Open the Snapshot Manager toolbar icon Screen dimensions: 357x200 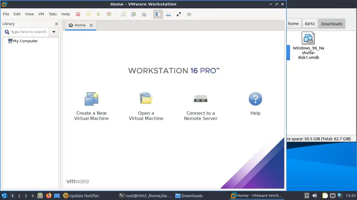click(144, 14)
